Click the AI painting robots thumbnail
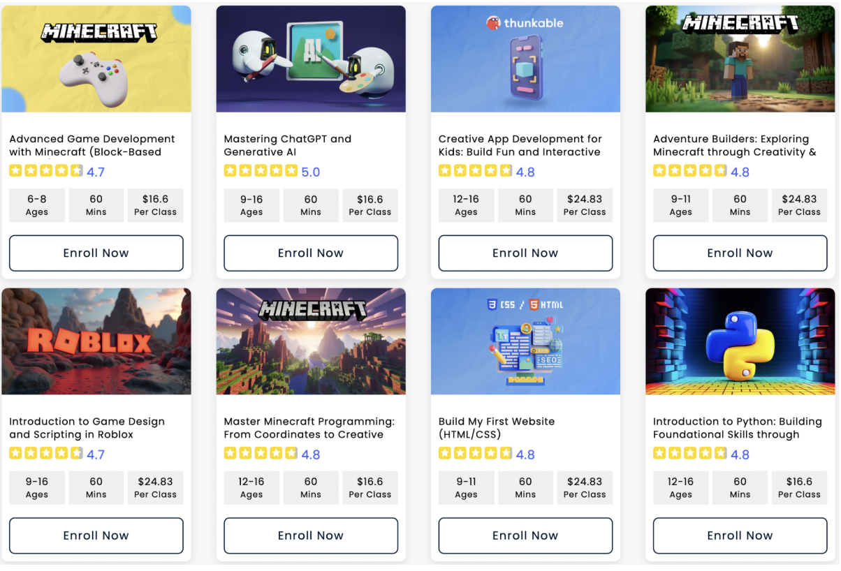This screenshot has height=571, width=841. pyautogui.click(x=311, y=59)
